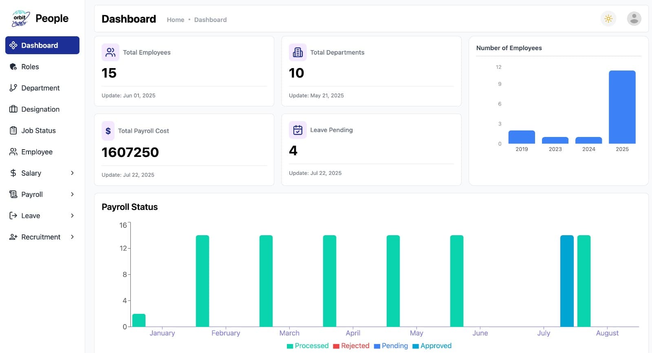Click the Recruitment add-user icon

tap(13, 237)
